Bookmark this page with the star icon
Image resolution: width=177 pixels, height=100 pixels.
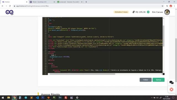[162, 6]
